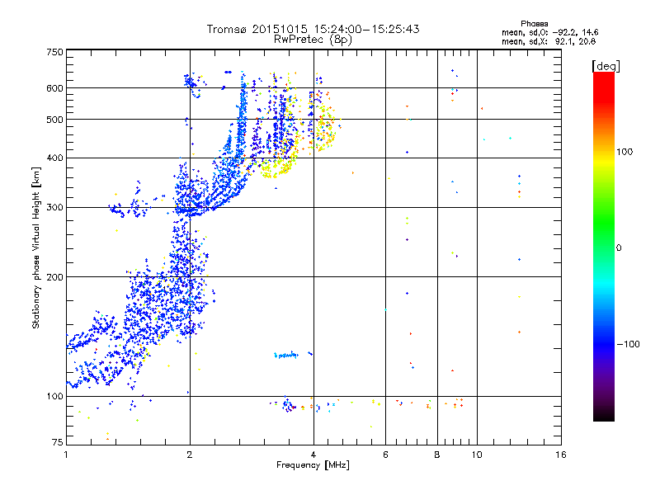Click the '6' x-axis tick label
This screenshot has width=660, height=495.
[385, 455]
